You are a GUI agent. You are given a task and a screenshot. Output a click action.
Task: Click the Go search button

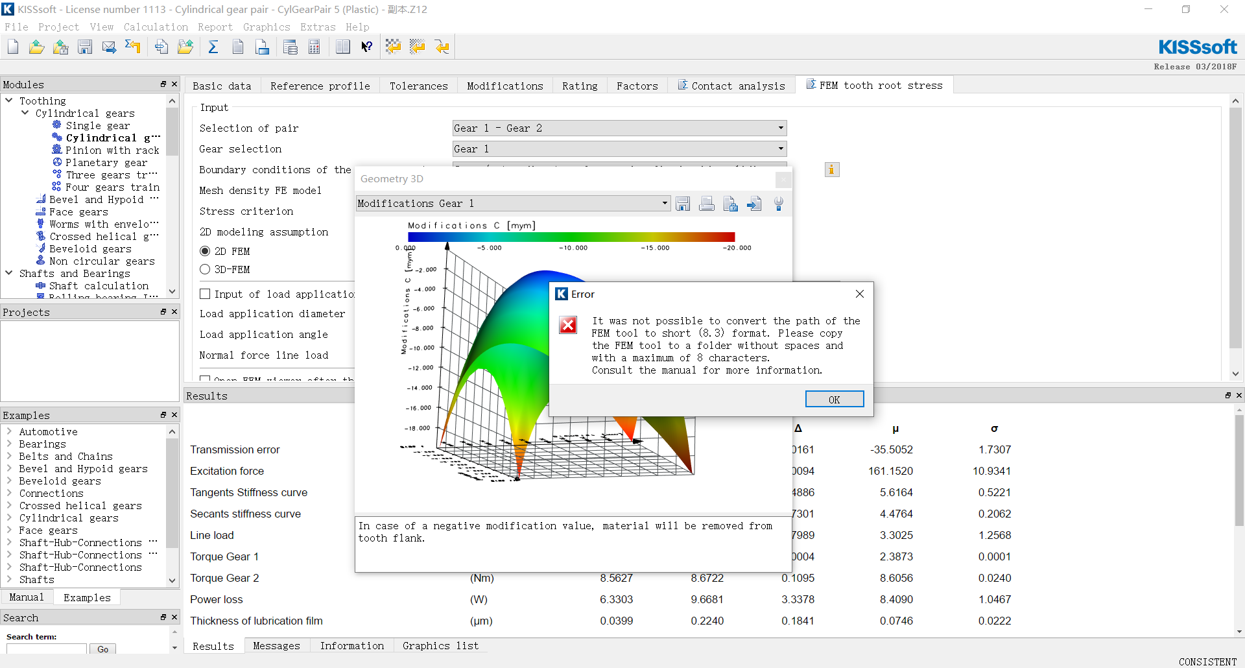[103, 649]
